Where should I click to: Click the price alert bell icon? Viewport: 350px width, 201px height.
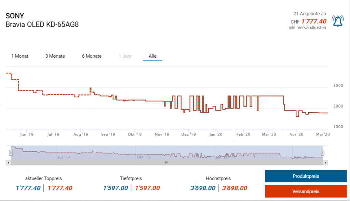338,21
